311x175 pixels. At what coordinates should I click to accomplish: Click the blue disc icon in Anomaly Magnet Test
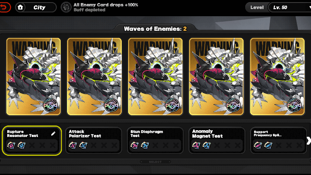[206, 145]
